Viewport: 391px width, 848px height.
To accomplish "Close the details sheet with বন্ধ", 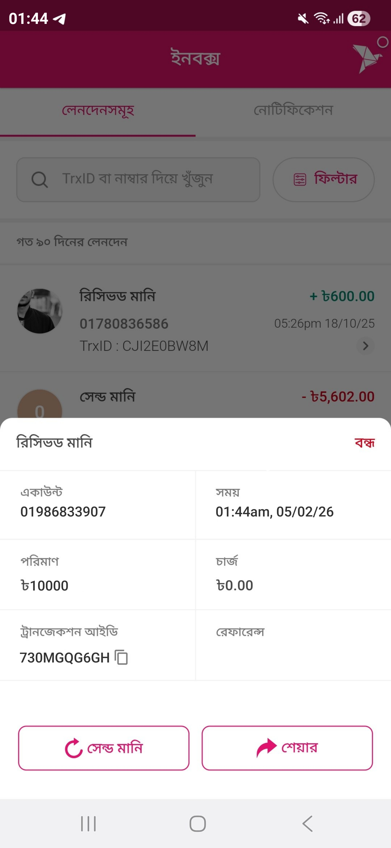I will [364, 443].
